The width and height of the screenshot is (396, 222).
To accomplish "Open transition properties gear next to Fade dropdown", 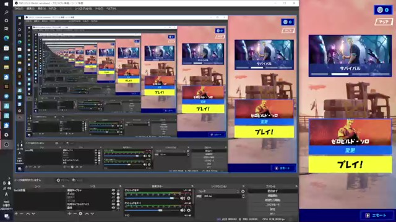I will pyautogui.click(x=243, y=191).
